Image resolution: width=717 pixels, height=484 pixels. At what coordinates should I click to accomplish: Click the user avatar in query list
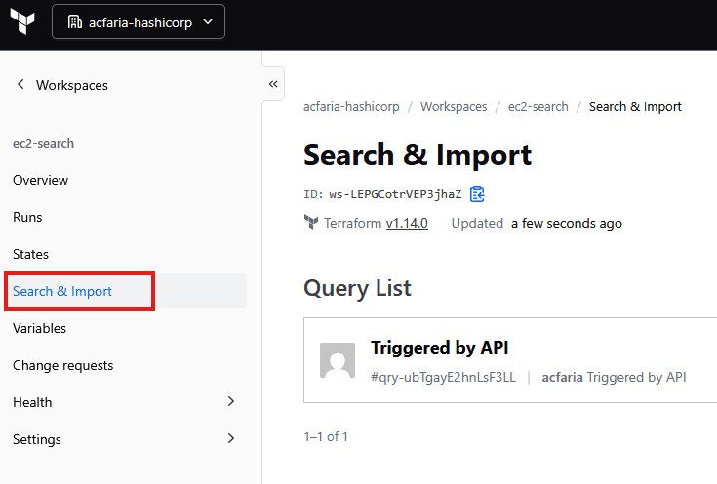338,360
